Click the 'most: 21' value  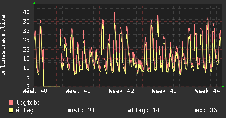[80, 110]
